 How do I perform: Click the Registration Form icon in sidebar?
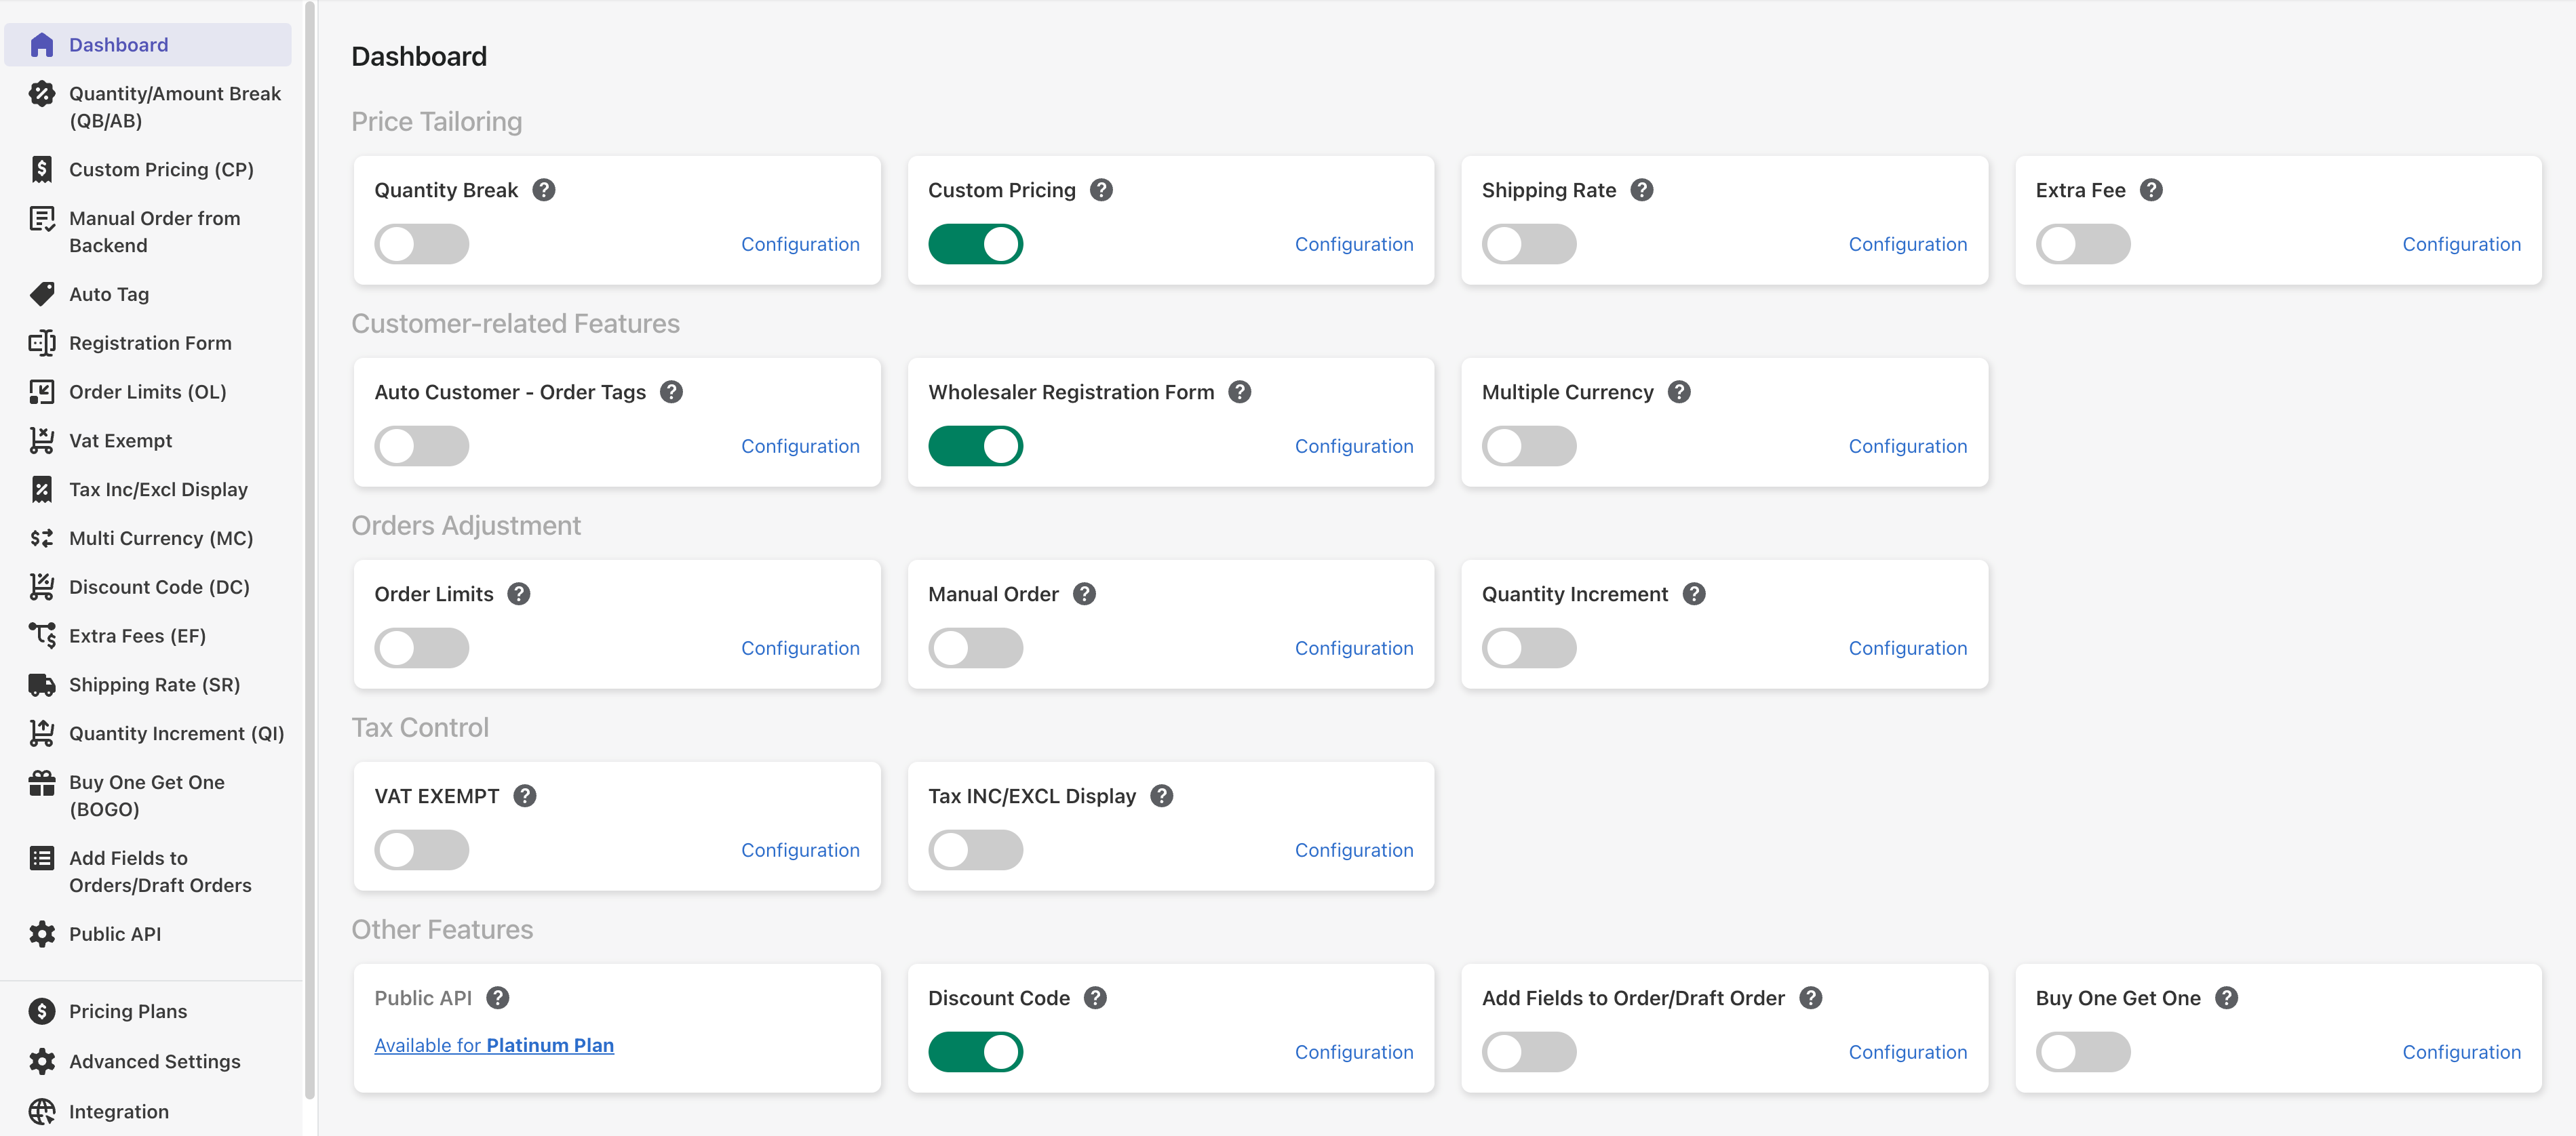pyautogui.click(x=42, y=343)
